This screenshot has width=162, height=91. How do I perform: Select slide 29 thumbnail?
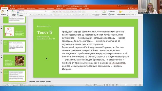pyautogui.click(x=14, y=46)
